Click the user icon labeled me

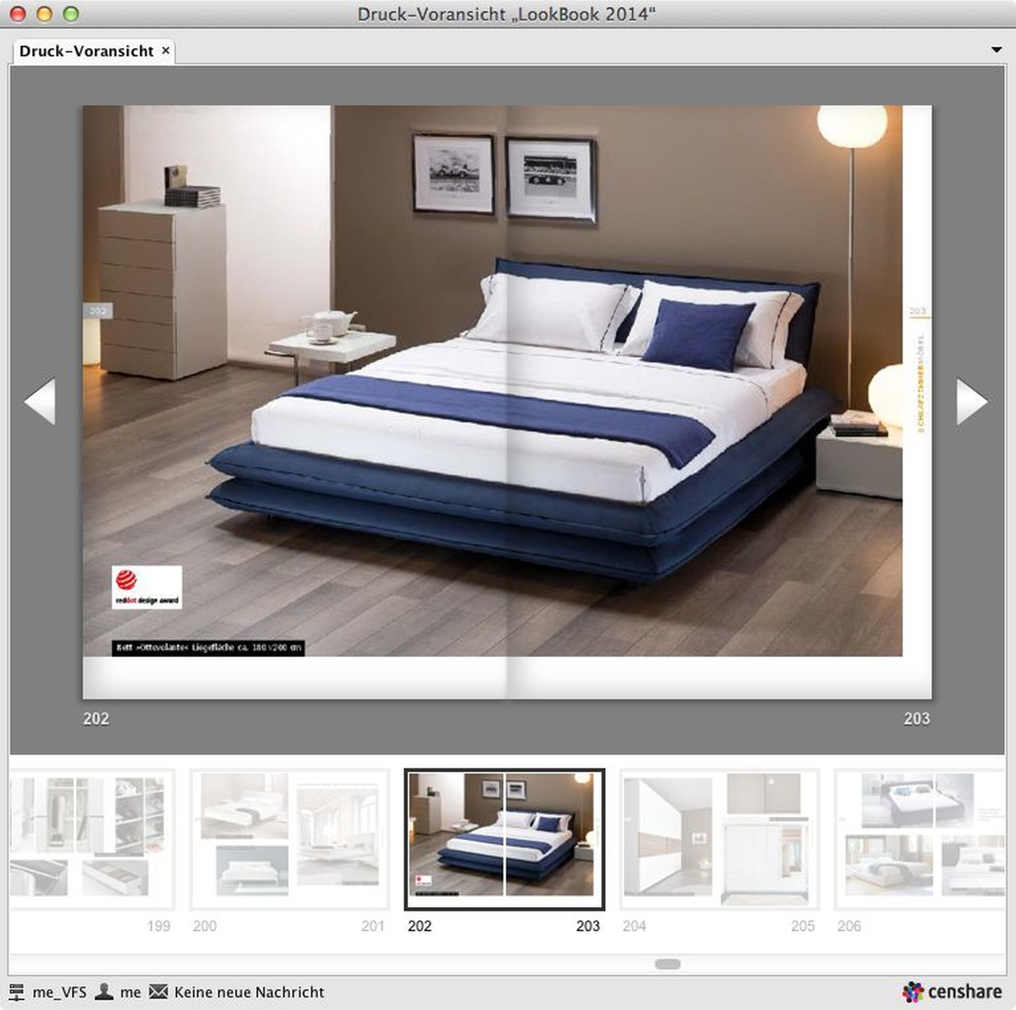104,992
